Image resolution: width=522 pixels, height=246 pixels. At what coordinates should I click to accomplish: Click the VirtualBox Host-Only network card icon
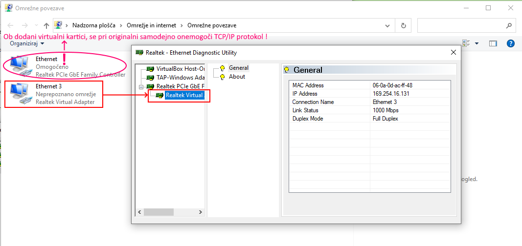click(151, 69)
